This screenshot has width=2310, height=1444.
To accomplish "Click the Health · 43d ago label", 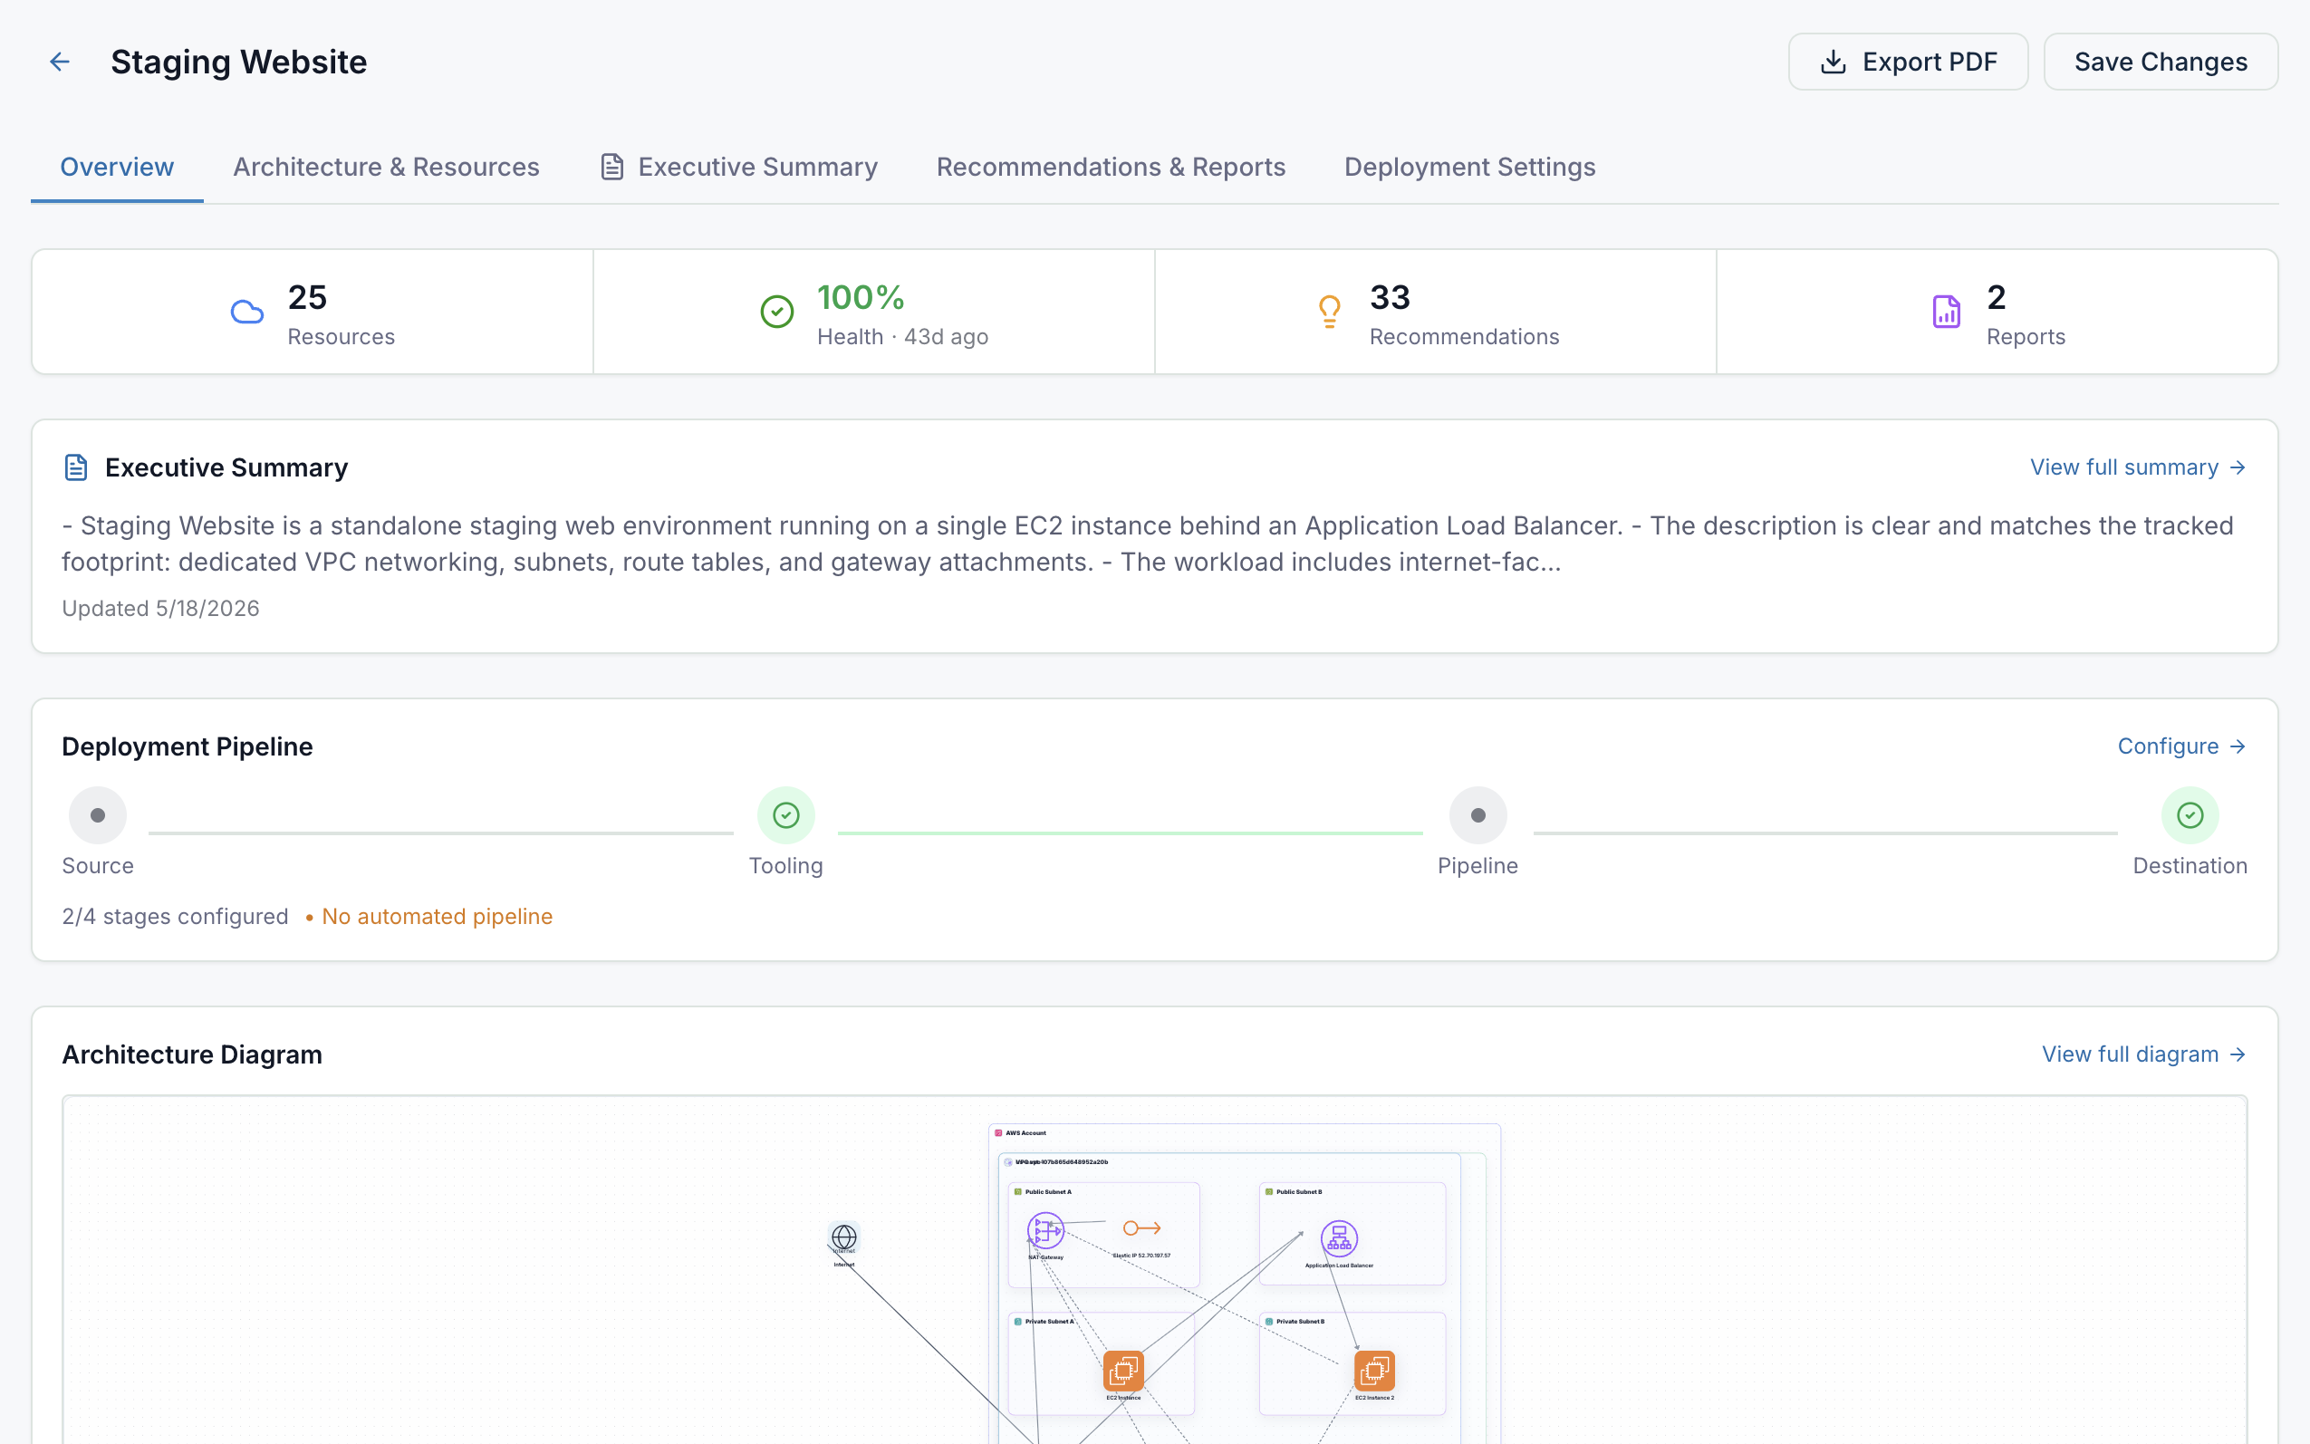I will 902,337.
